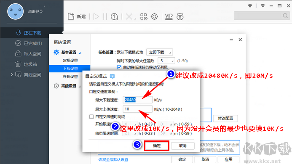
Task: Click the priority download icon
Action: click(114, 16)
